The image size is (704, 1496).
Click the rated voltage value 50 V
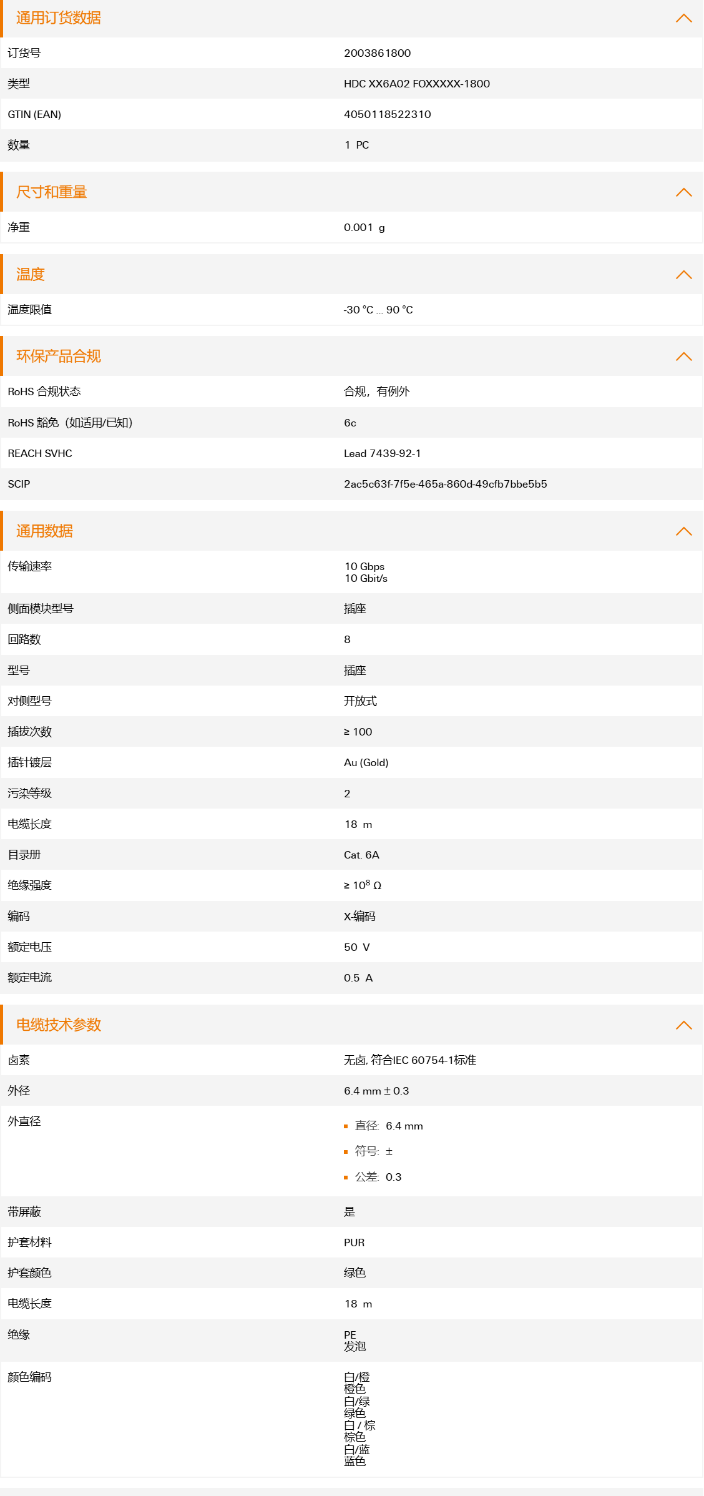357,947
